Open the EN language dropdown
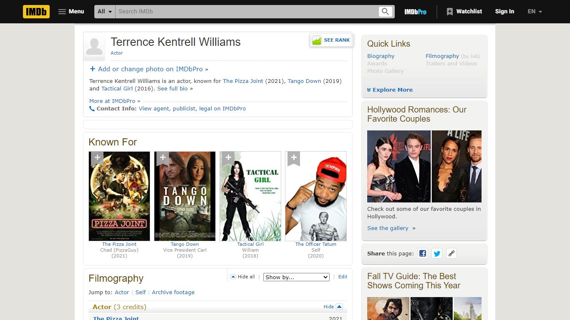This screenshot has width=570, height=320. click(x=535, y=12)
